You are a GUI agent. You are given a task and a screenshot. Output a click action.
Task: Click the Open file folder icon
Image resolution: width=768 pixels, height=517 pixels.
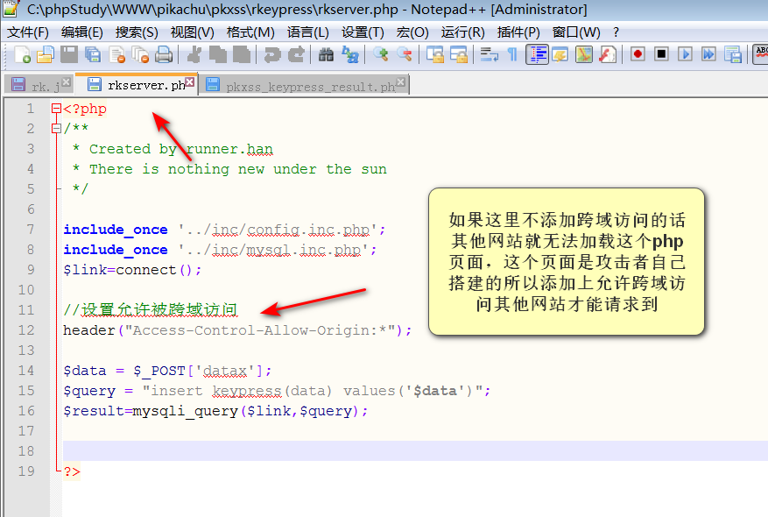coord(45,54)
